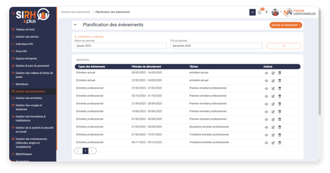
Task: Go to the previous page arrow
Action: (78, 151)
